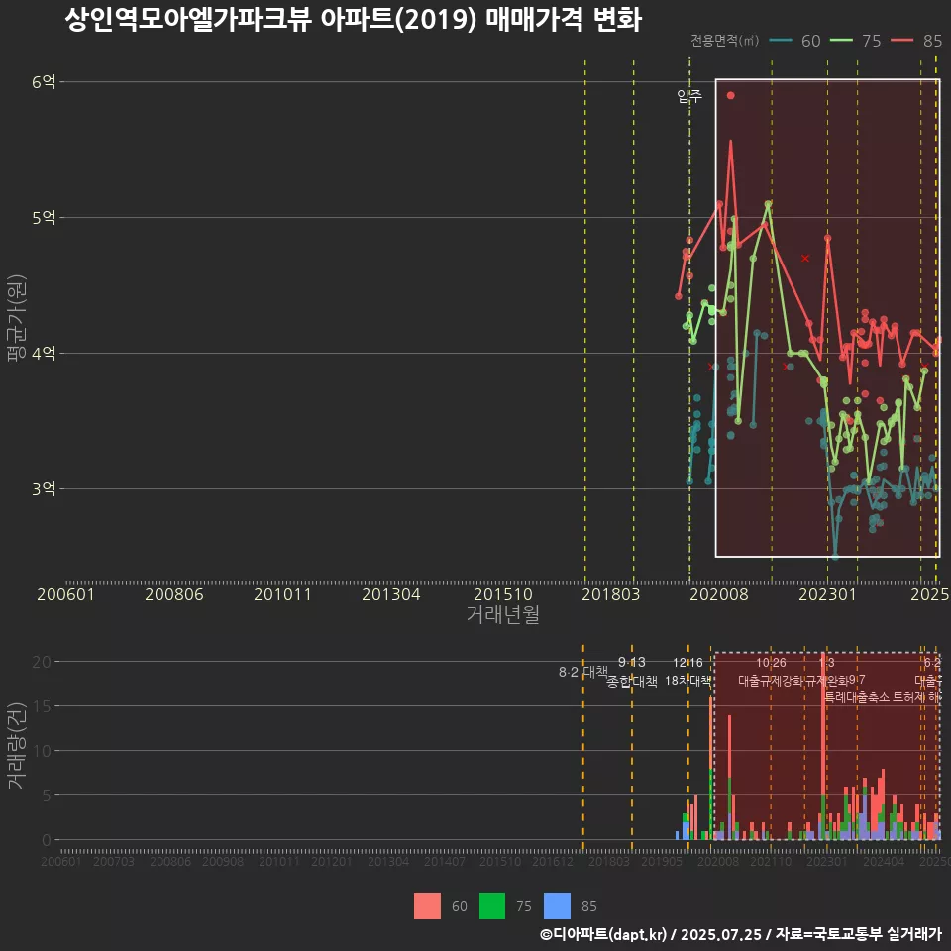Click the salmon 60 swatch in the bottom legend
The height and width of the screenshot is (951, 951).
(x=427, y=906)
